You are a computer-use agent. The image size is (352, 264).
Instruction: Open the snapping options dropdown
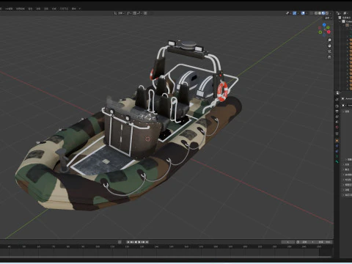click(x=139, y=13)
